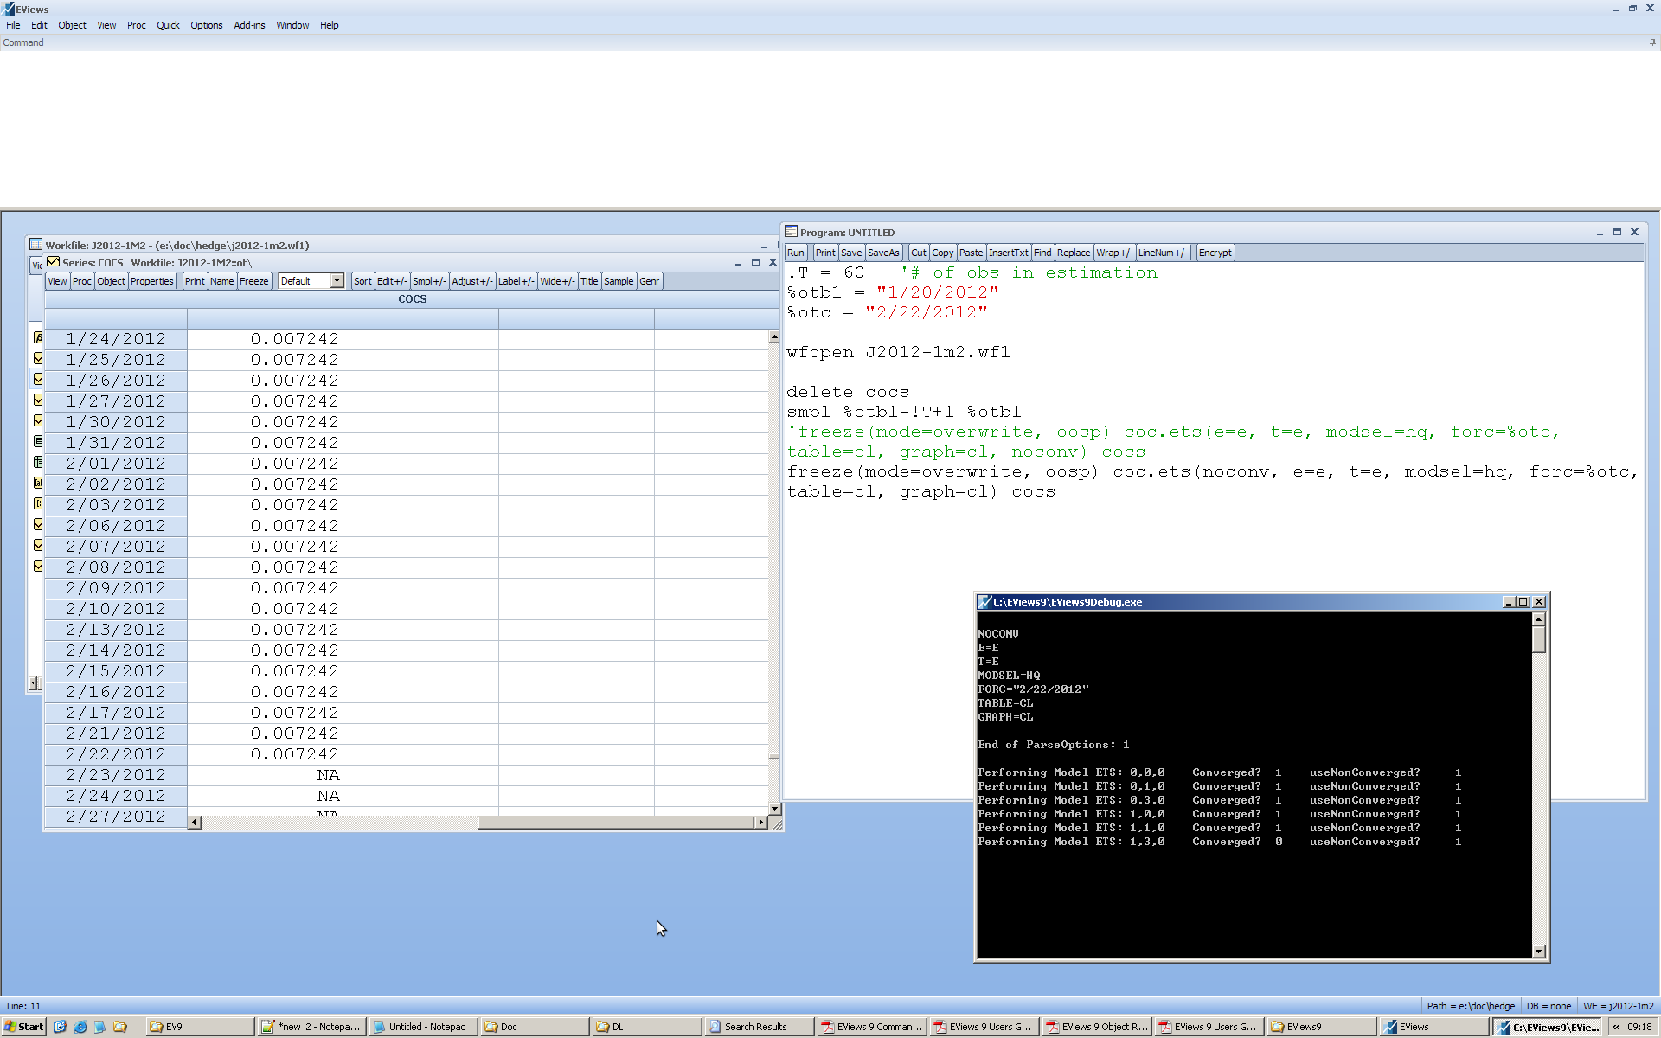1661x1038 pixels.
Task: Click Run in the Program window
Action: (x=796, y=253)
